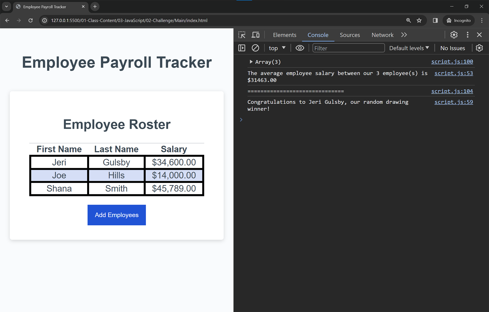This screenshot has width=489, height=312.
Task: Bookmark the page with the star icon
Action: click(419, 21)
